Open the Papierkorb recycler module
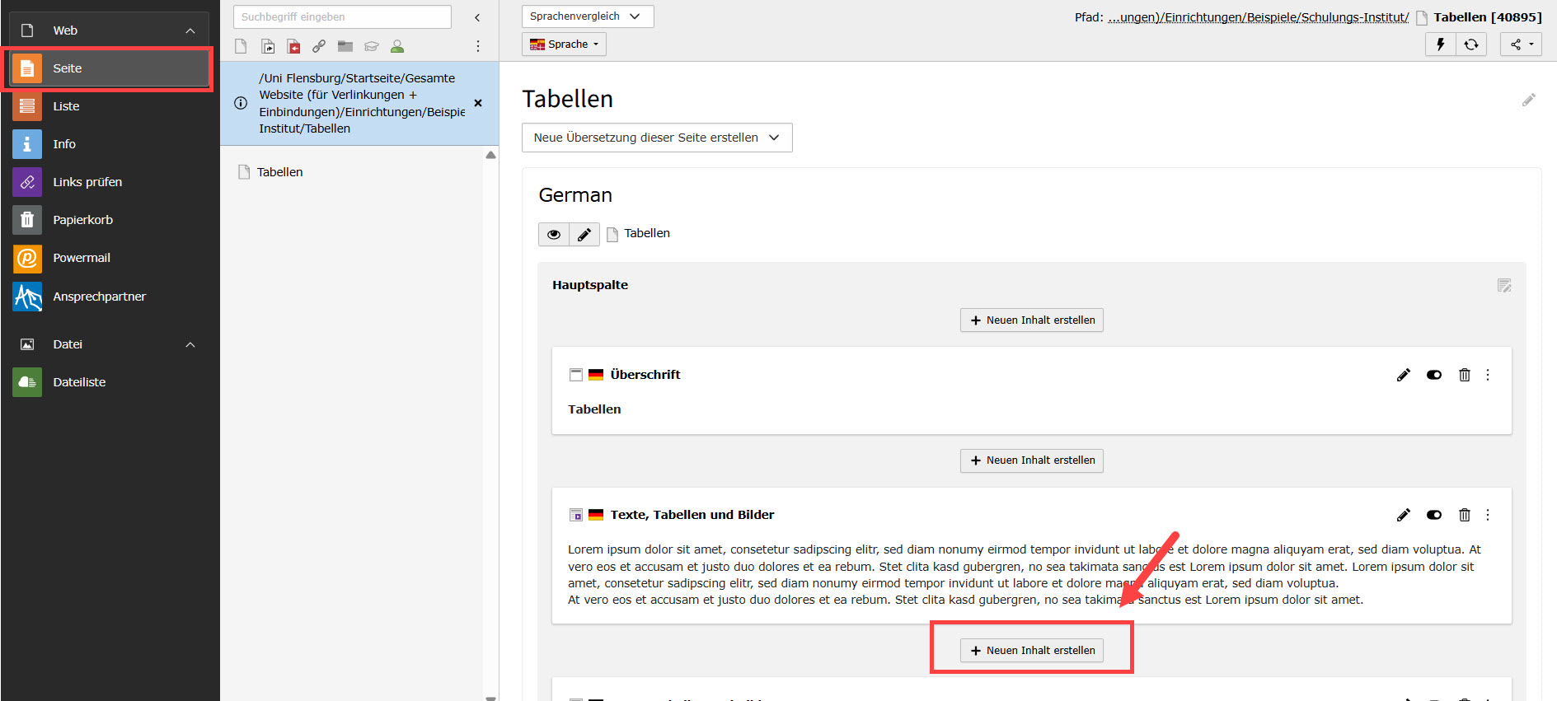The height and width of the screenshot is (701, 1557). tap(82, 220)
